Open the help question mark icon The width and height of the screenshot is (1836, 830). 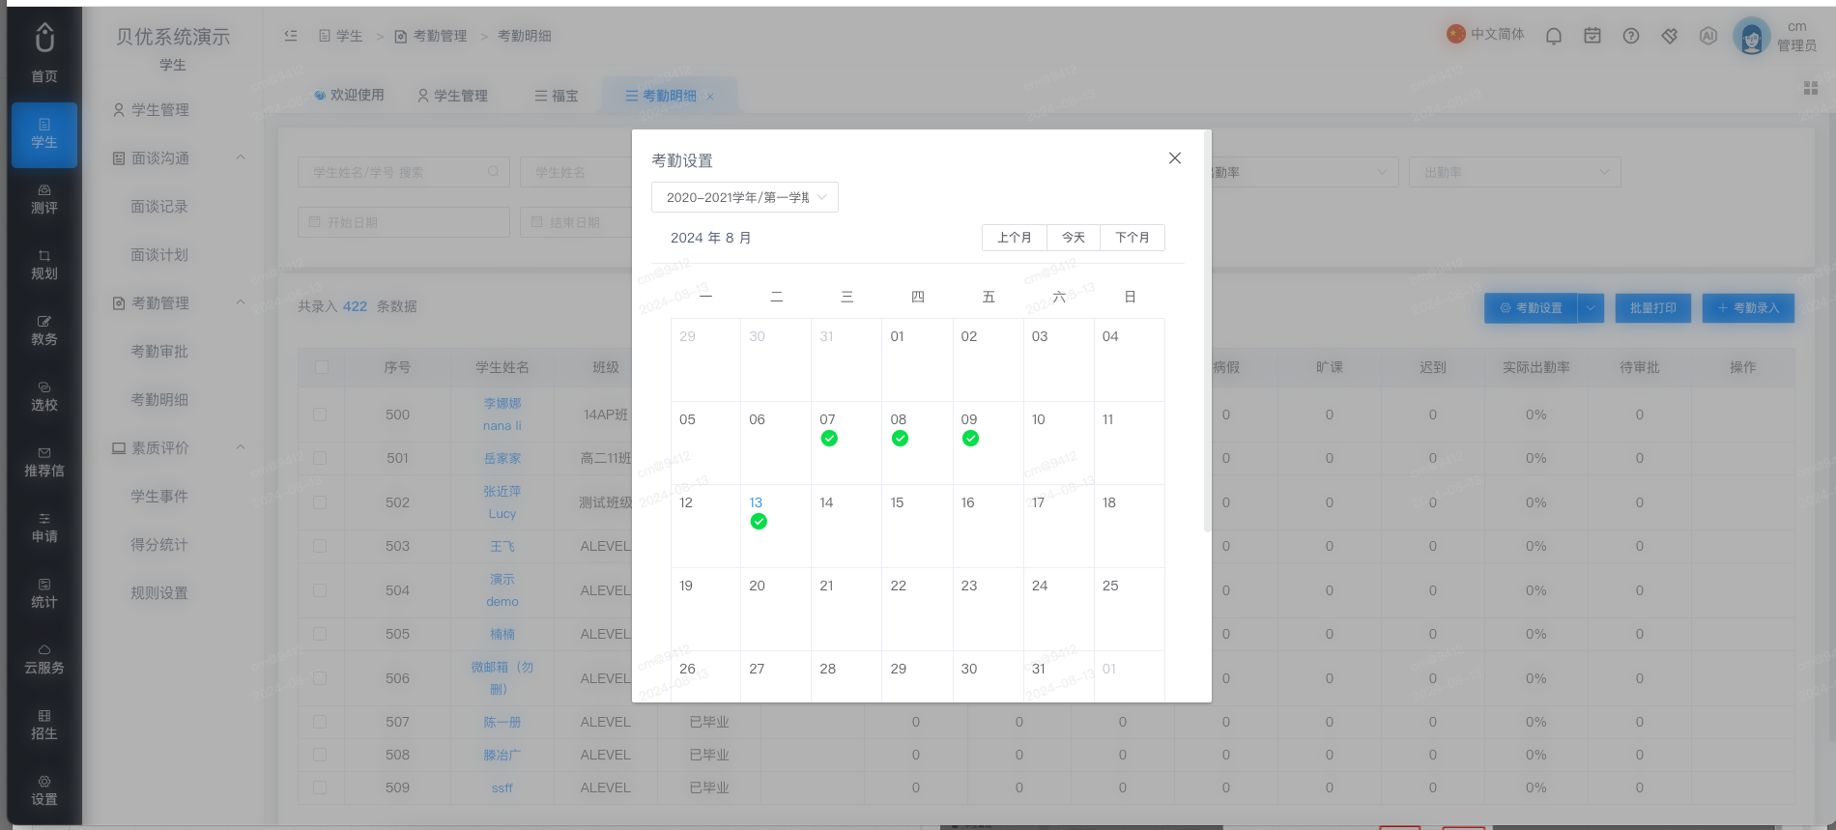pyautogui.click(x=1631, y=36)
